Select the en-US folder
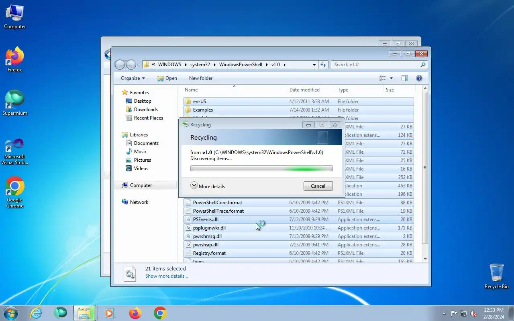 299,102
